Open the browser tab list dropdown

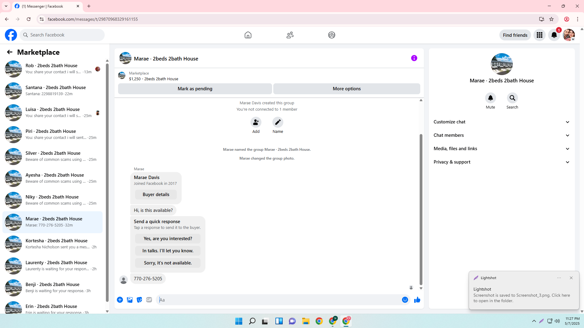click(6, 6)
